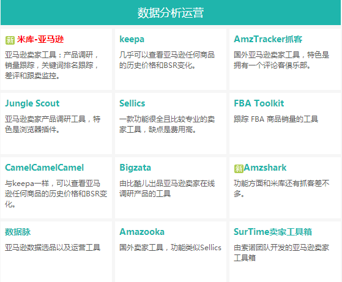Image resolution: width=342 pixels, height=282 pixels.
Task: Click keepa description about BSR变化
Action: pos(167,60)
